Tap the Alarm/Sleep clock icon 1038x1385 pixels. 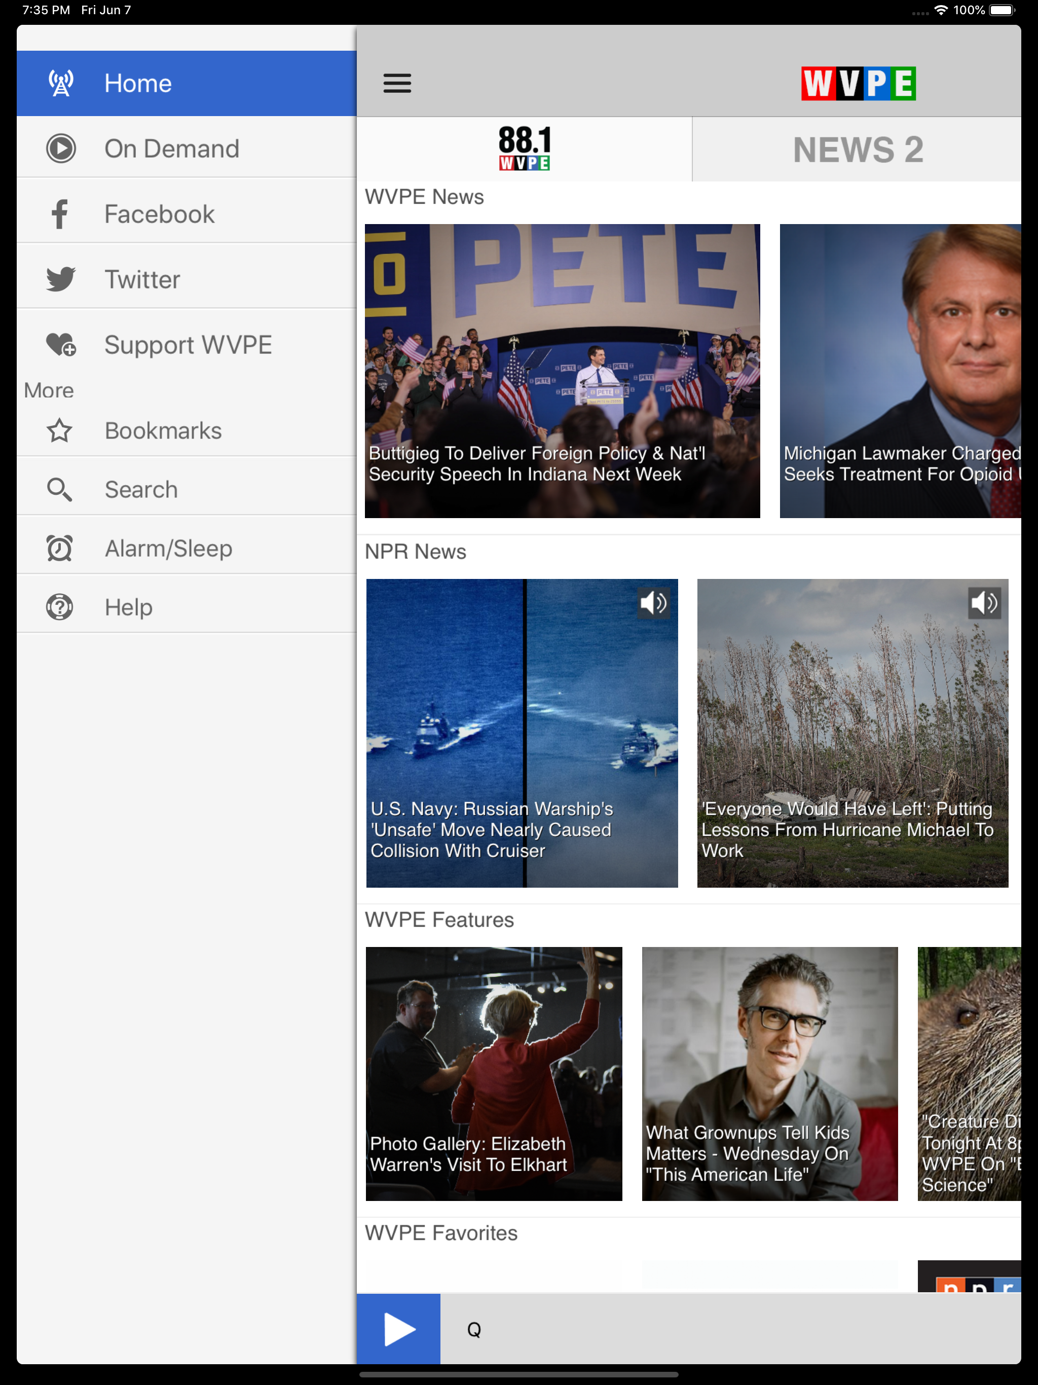point(59,548)
